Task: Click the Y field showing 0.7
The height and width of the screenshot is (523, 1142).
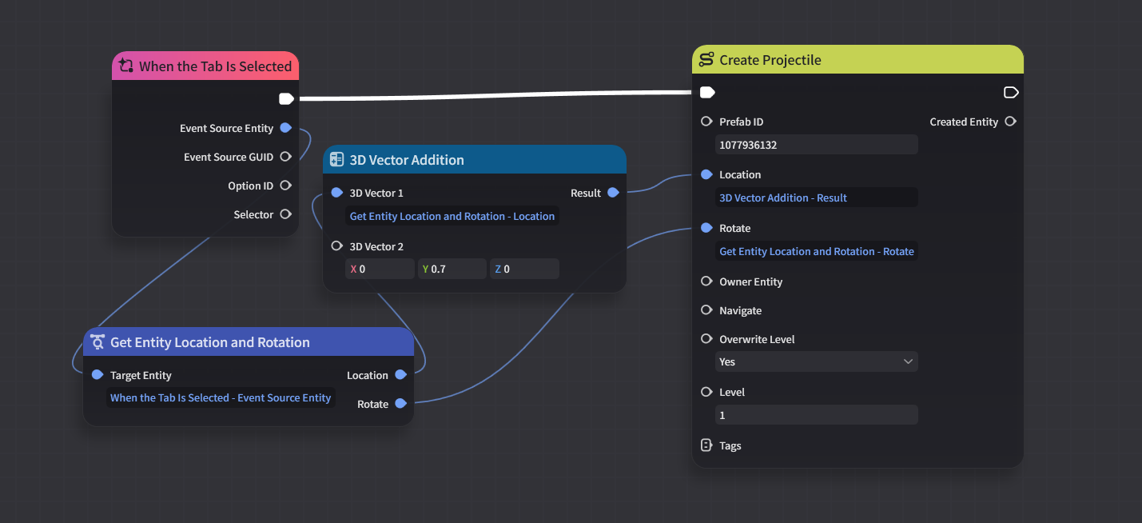Action: [452, 269]
